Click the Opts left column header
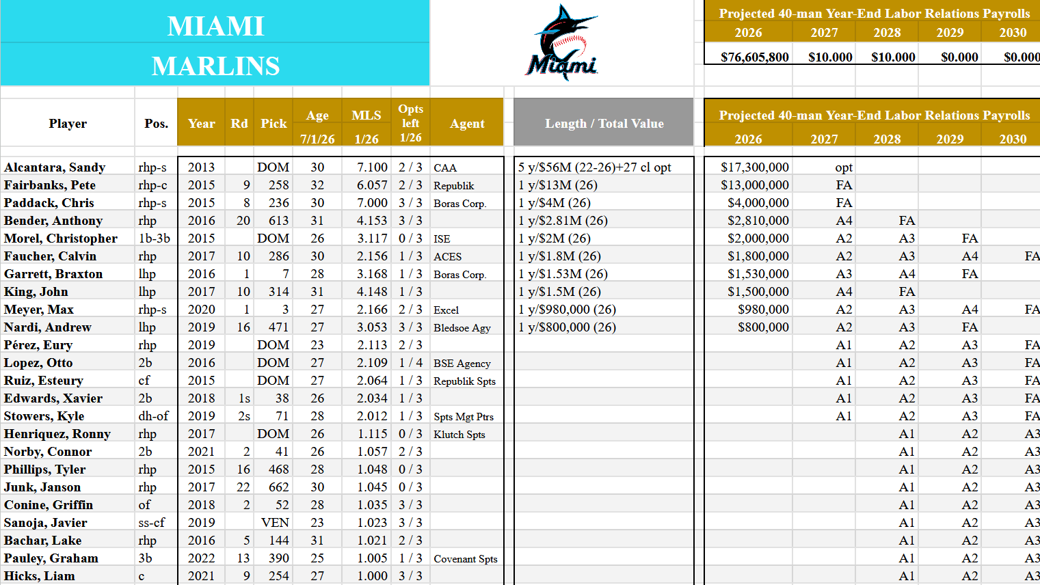This screenshot has width=1040, height=585. 410,123
